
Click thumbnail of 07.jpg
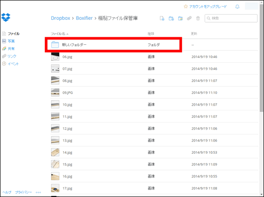click(55, 68)
